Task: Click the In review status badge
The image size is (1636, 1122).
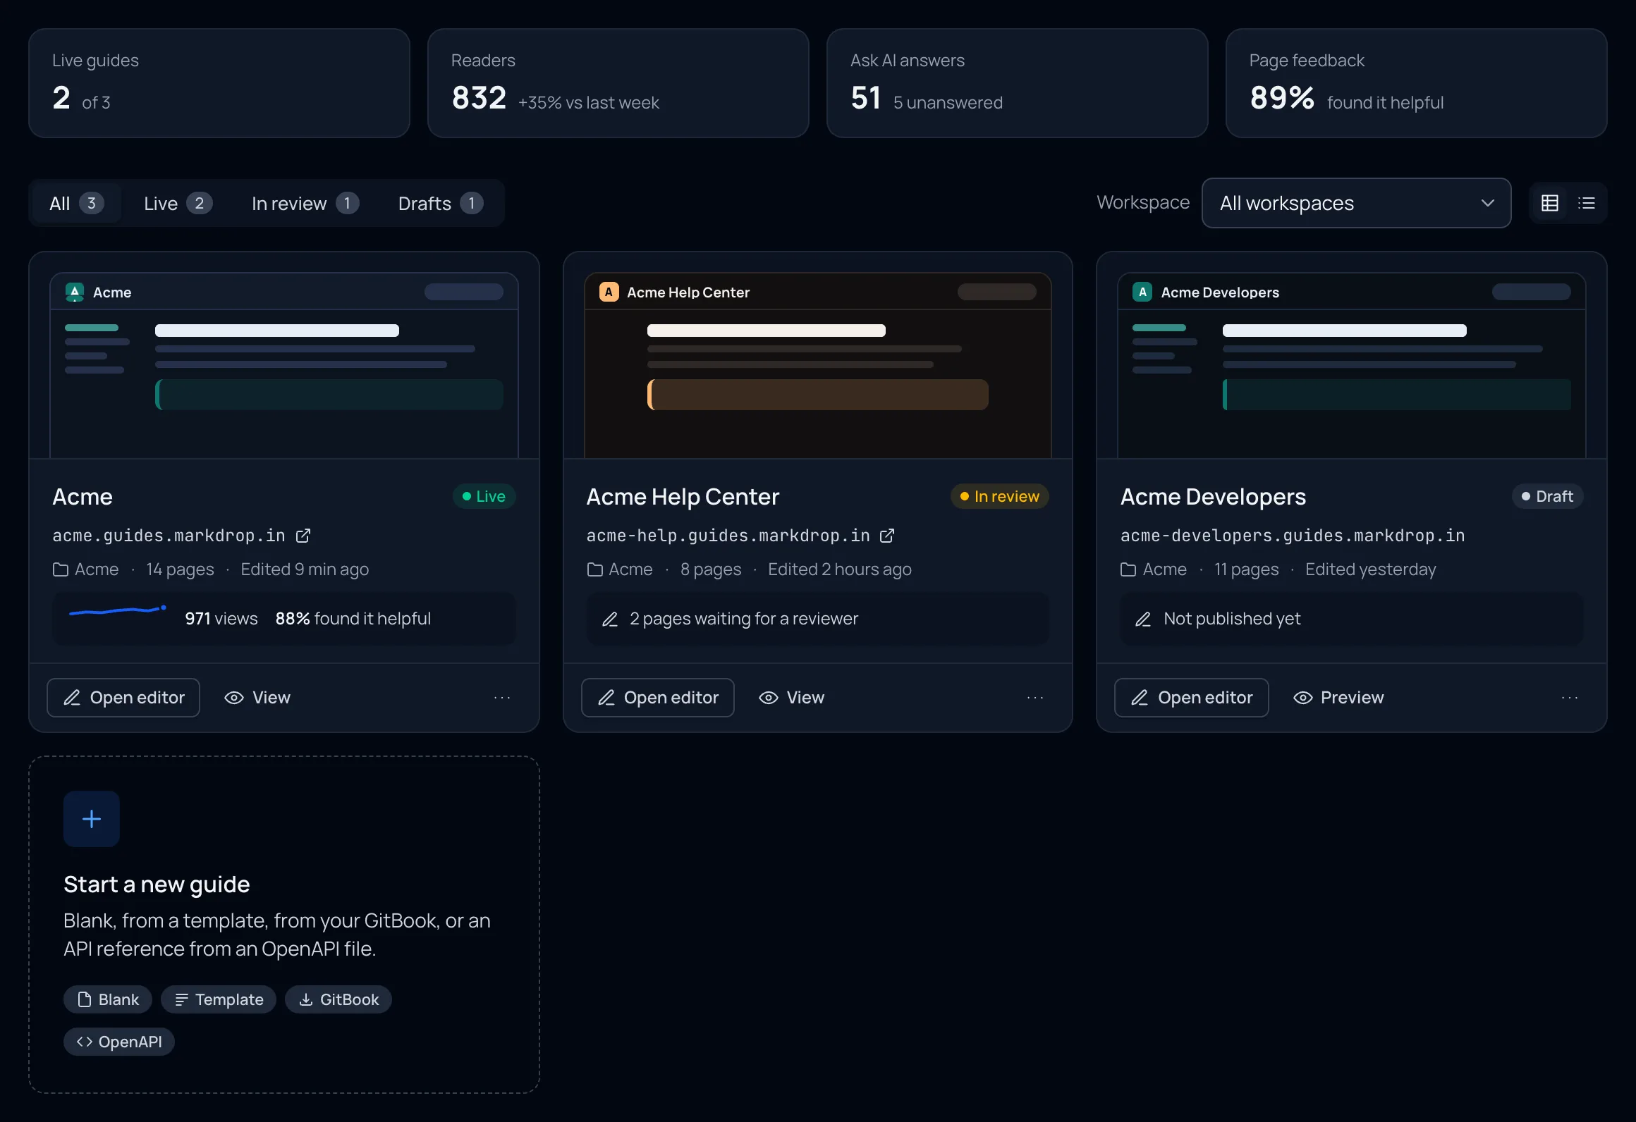Action: pyautogui.click(x=1000, y=496)
